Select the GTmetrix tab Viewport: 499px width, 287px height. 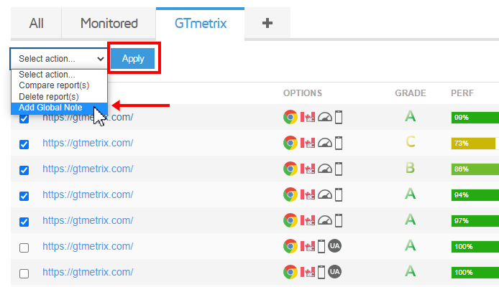[201, 24]
